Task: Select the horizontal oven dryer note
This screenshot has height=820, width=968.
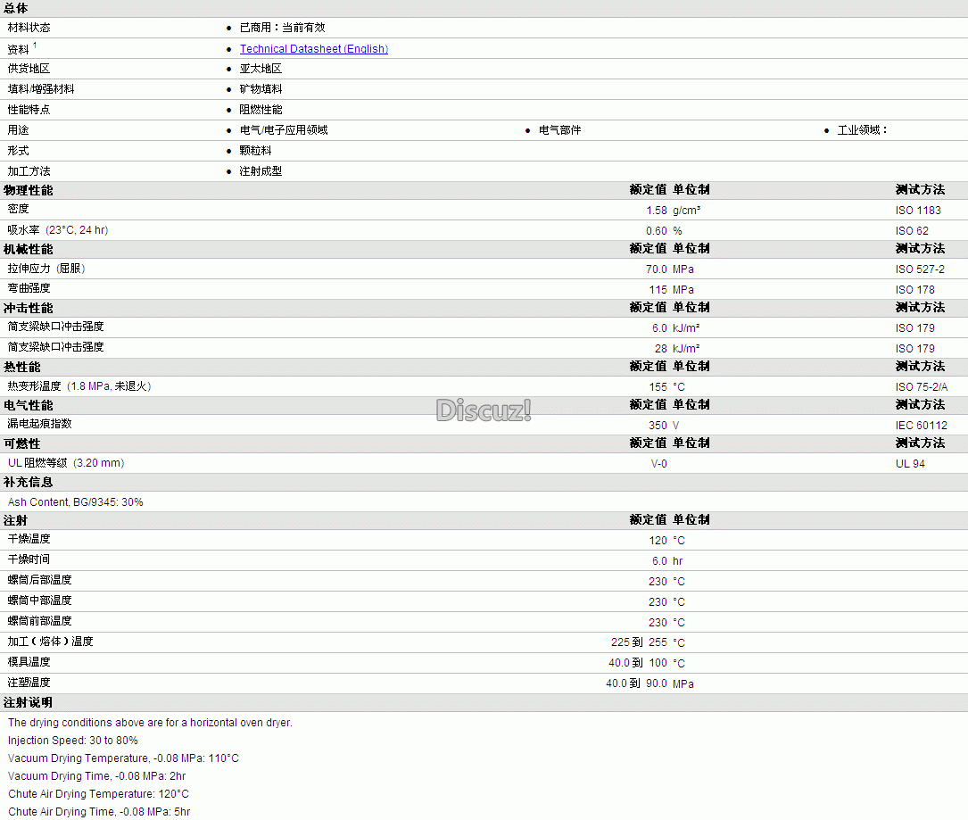Action: point(150,723)
